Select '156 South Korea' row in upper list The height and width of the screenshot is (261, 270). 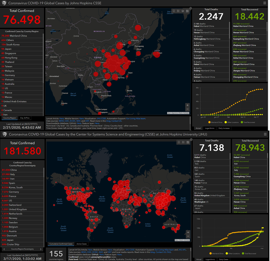21,44
